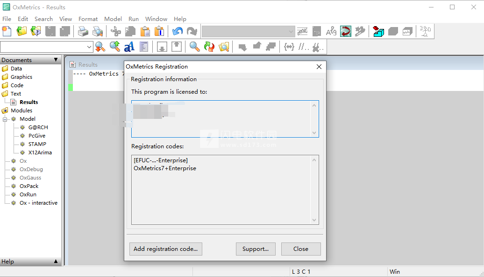The height and width of the screenshot is (277, 484).
Task: Click Find Next magnifier with down arrow
Action: [100, 47]
